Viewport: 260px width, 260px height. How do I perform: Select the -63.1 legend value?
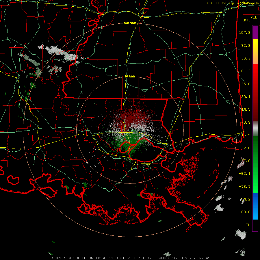tap(245, 173)
